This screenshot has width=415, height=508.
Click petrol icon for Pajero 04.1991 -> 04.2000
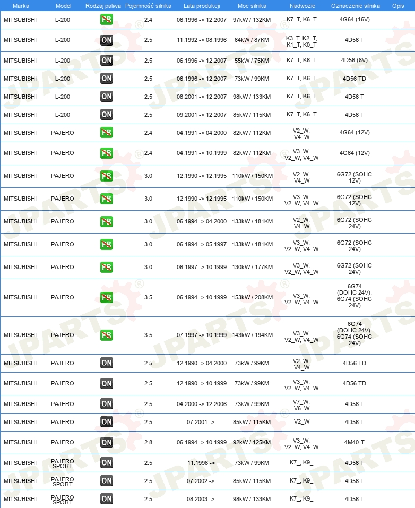click(x=106, y=133)
